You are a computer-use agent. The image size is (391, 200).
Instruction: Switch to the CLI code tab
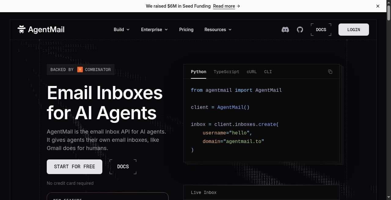268,72
